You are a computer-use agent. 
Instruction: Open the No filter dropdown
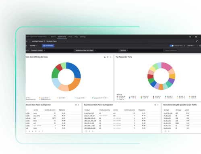(x=33, y=46)
